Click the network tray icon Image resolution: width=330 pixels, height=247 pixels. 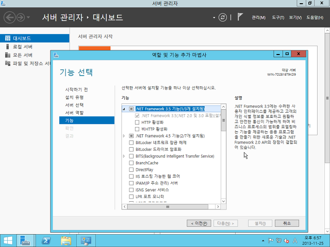point(278,241)
